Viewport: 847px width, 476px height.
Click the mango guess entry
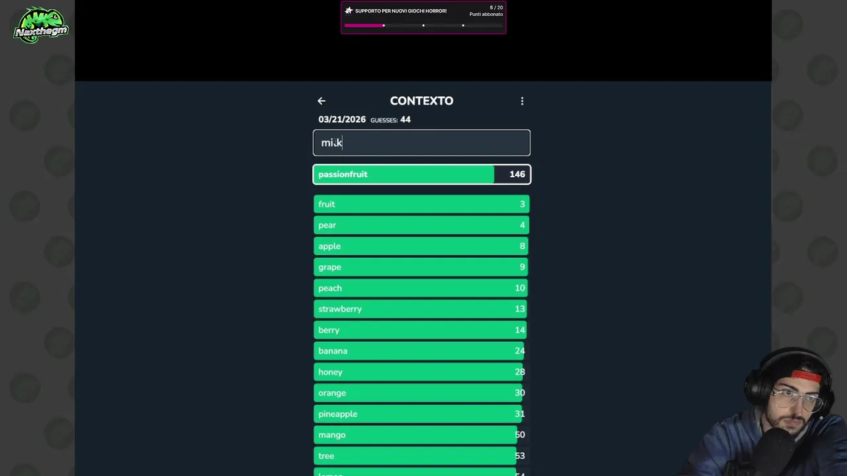422,435
